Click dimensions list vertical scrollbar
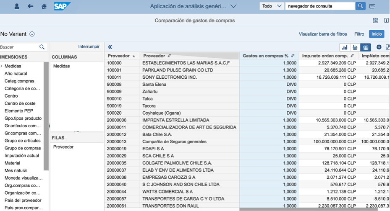 pyautogui.click(x=46, y=116)
